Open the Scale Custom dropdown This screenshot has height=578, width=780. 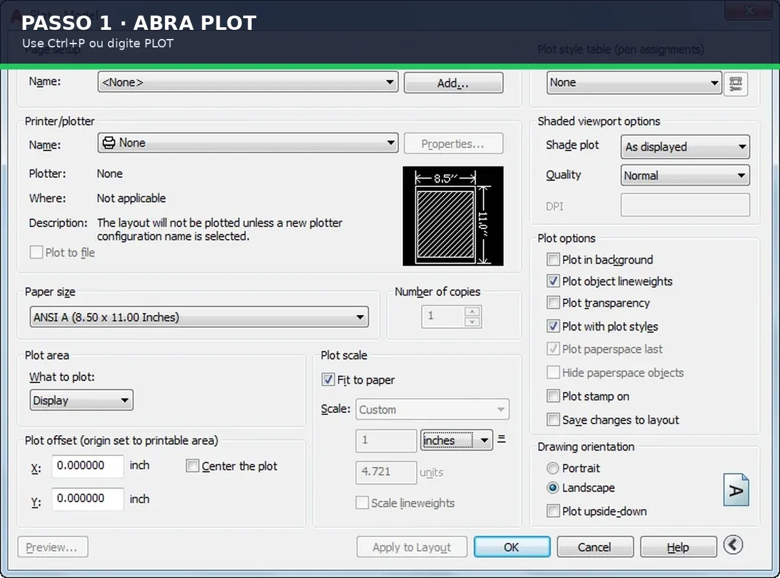coord(432,410)
